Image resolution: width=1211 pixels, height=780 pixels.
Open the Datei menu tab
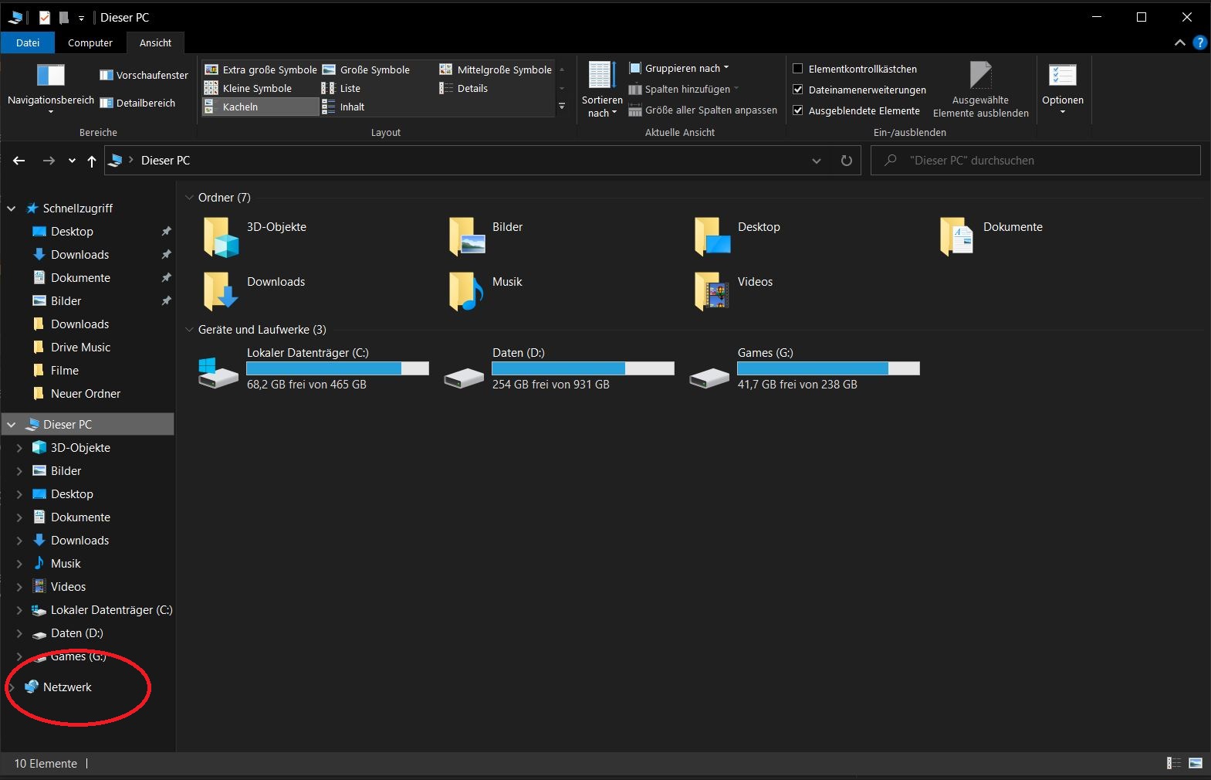(28, 42)
